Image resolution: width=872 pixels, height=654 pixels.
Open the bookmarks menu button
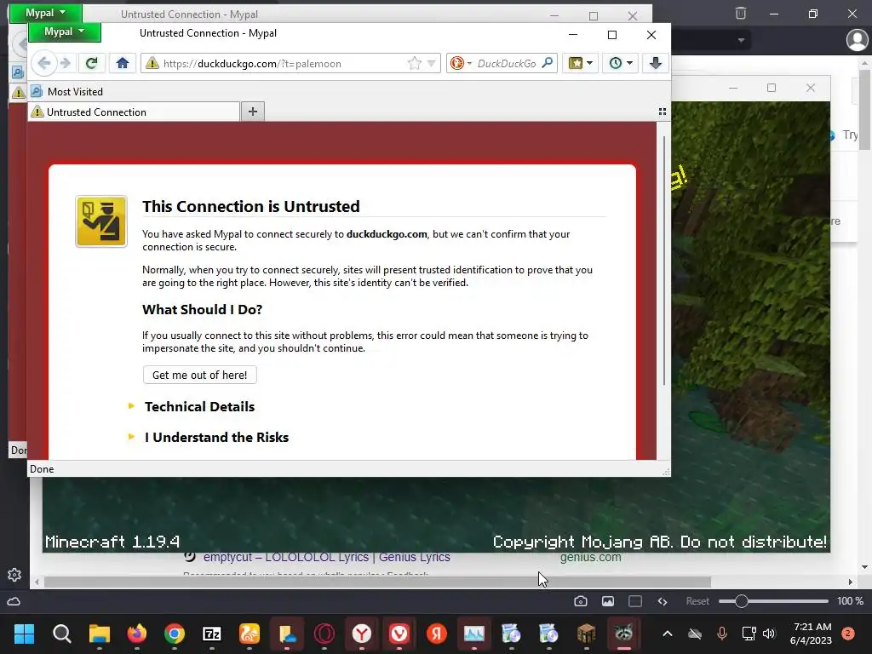pyautogui.click(x=580, y=63)
